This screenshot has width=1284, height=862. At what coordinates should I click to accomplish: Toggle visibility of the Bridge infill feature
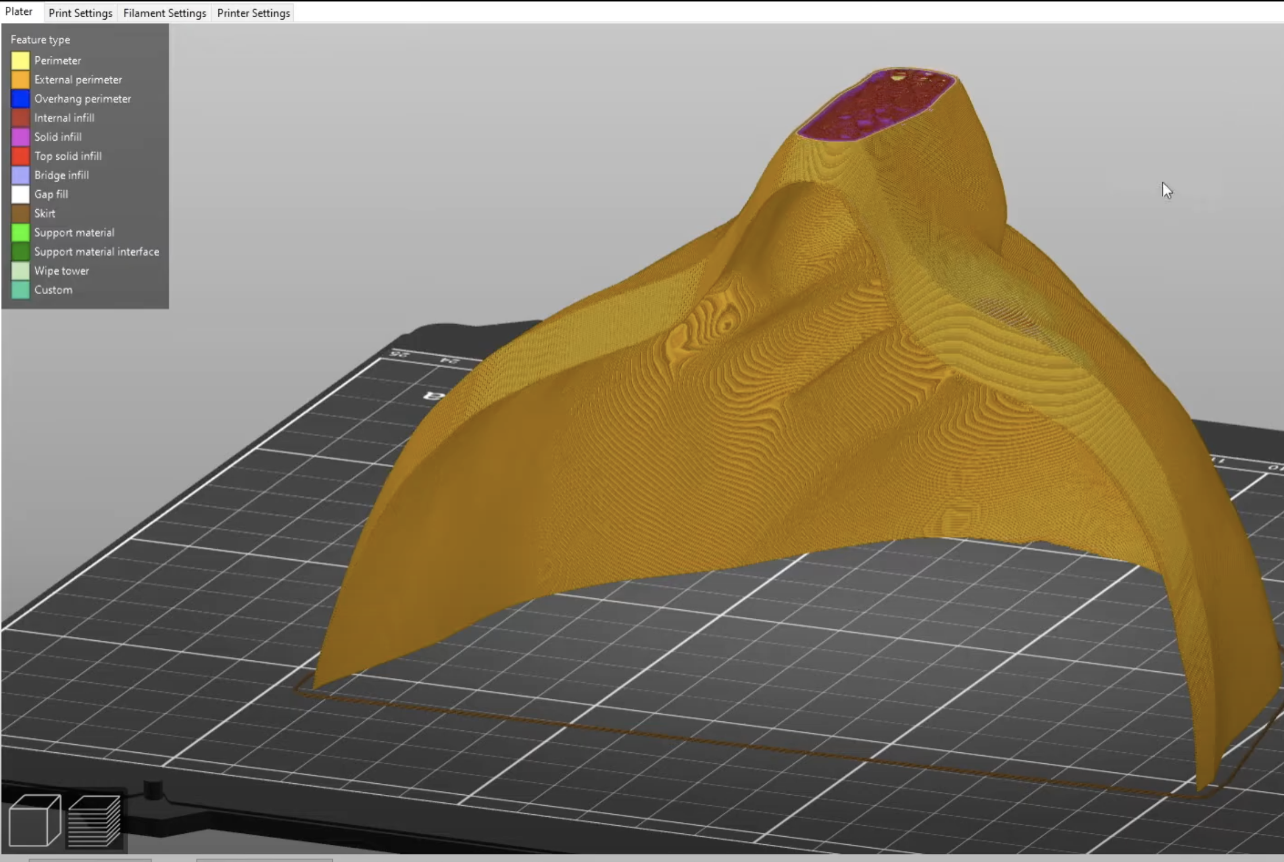tap(20, 175)
